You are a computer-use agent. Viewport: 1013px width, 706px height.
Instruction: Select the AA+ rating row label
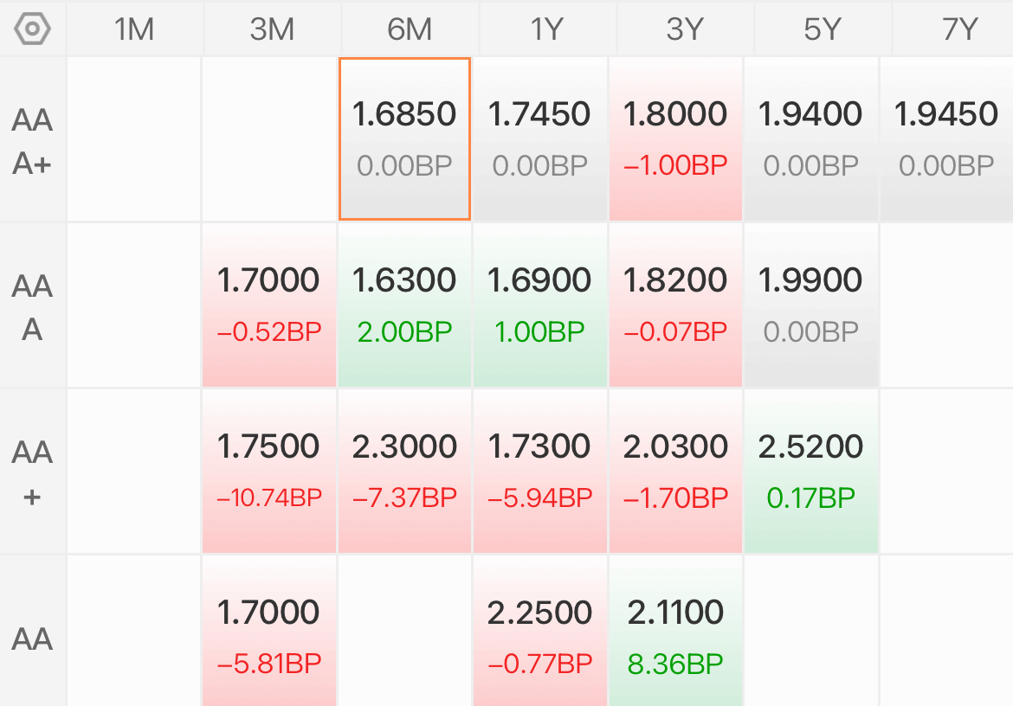(x=32, y=472)
